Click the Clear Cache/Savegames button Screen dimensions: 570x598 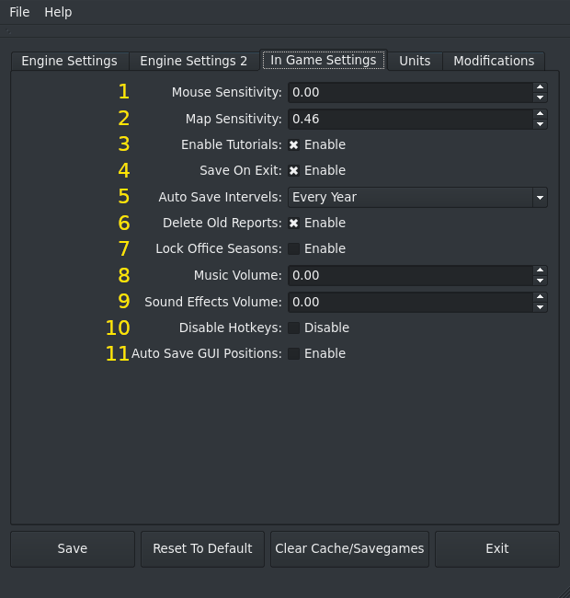(349, 548)
